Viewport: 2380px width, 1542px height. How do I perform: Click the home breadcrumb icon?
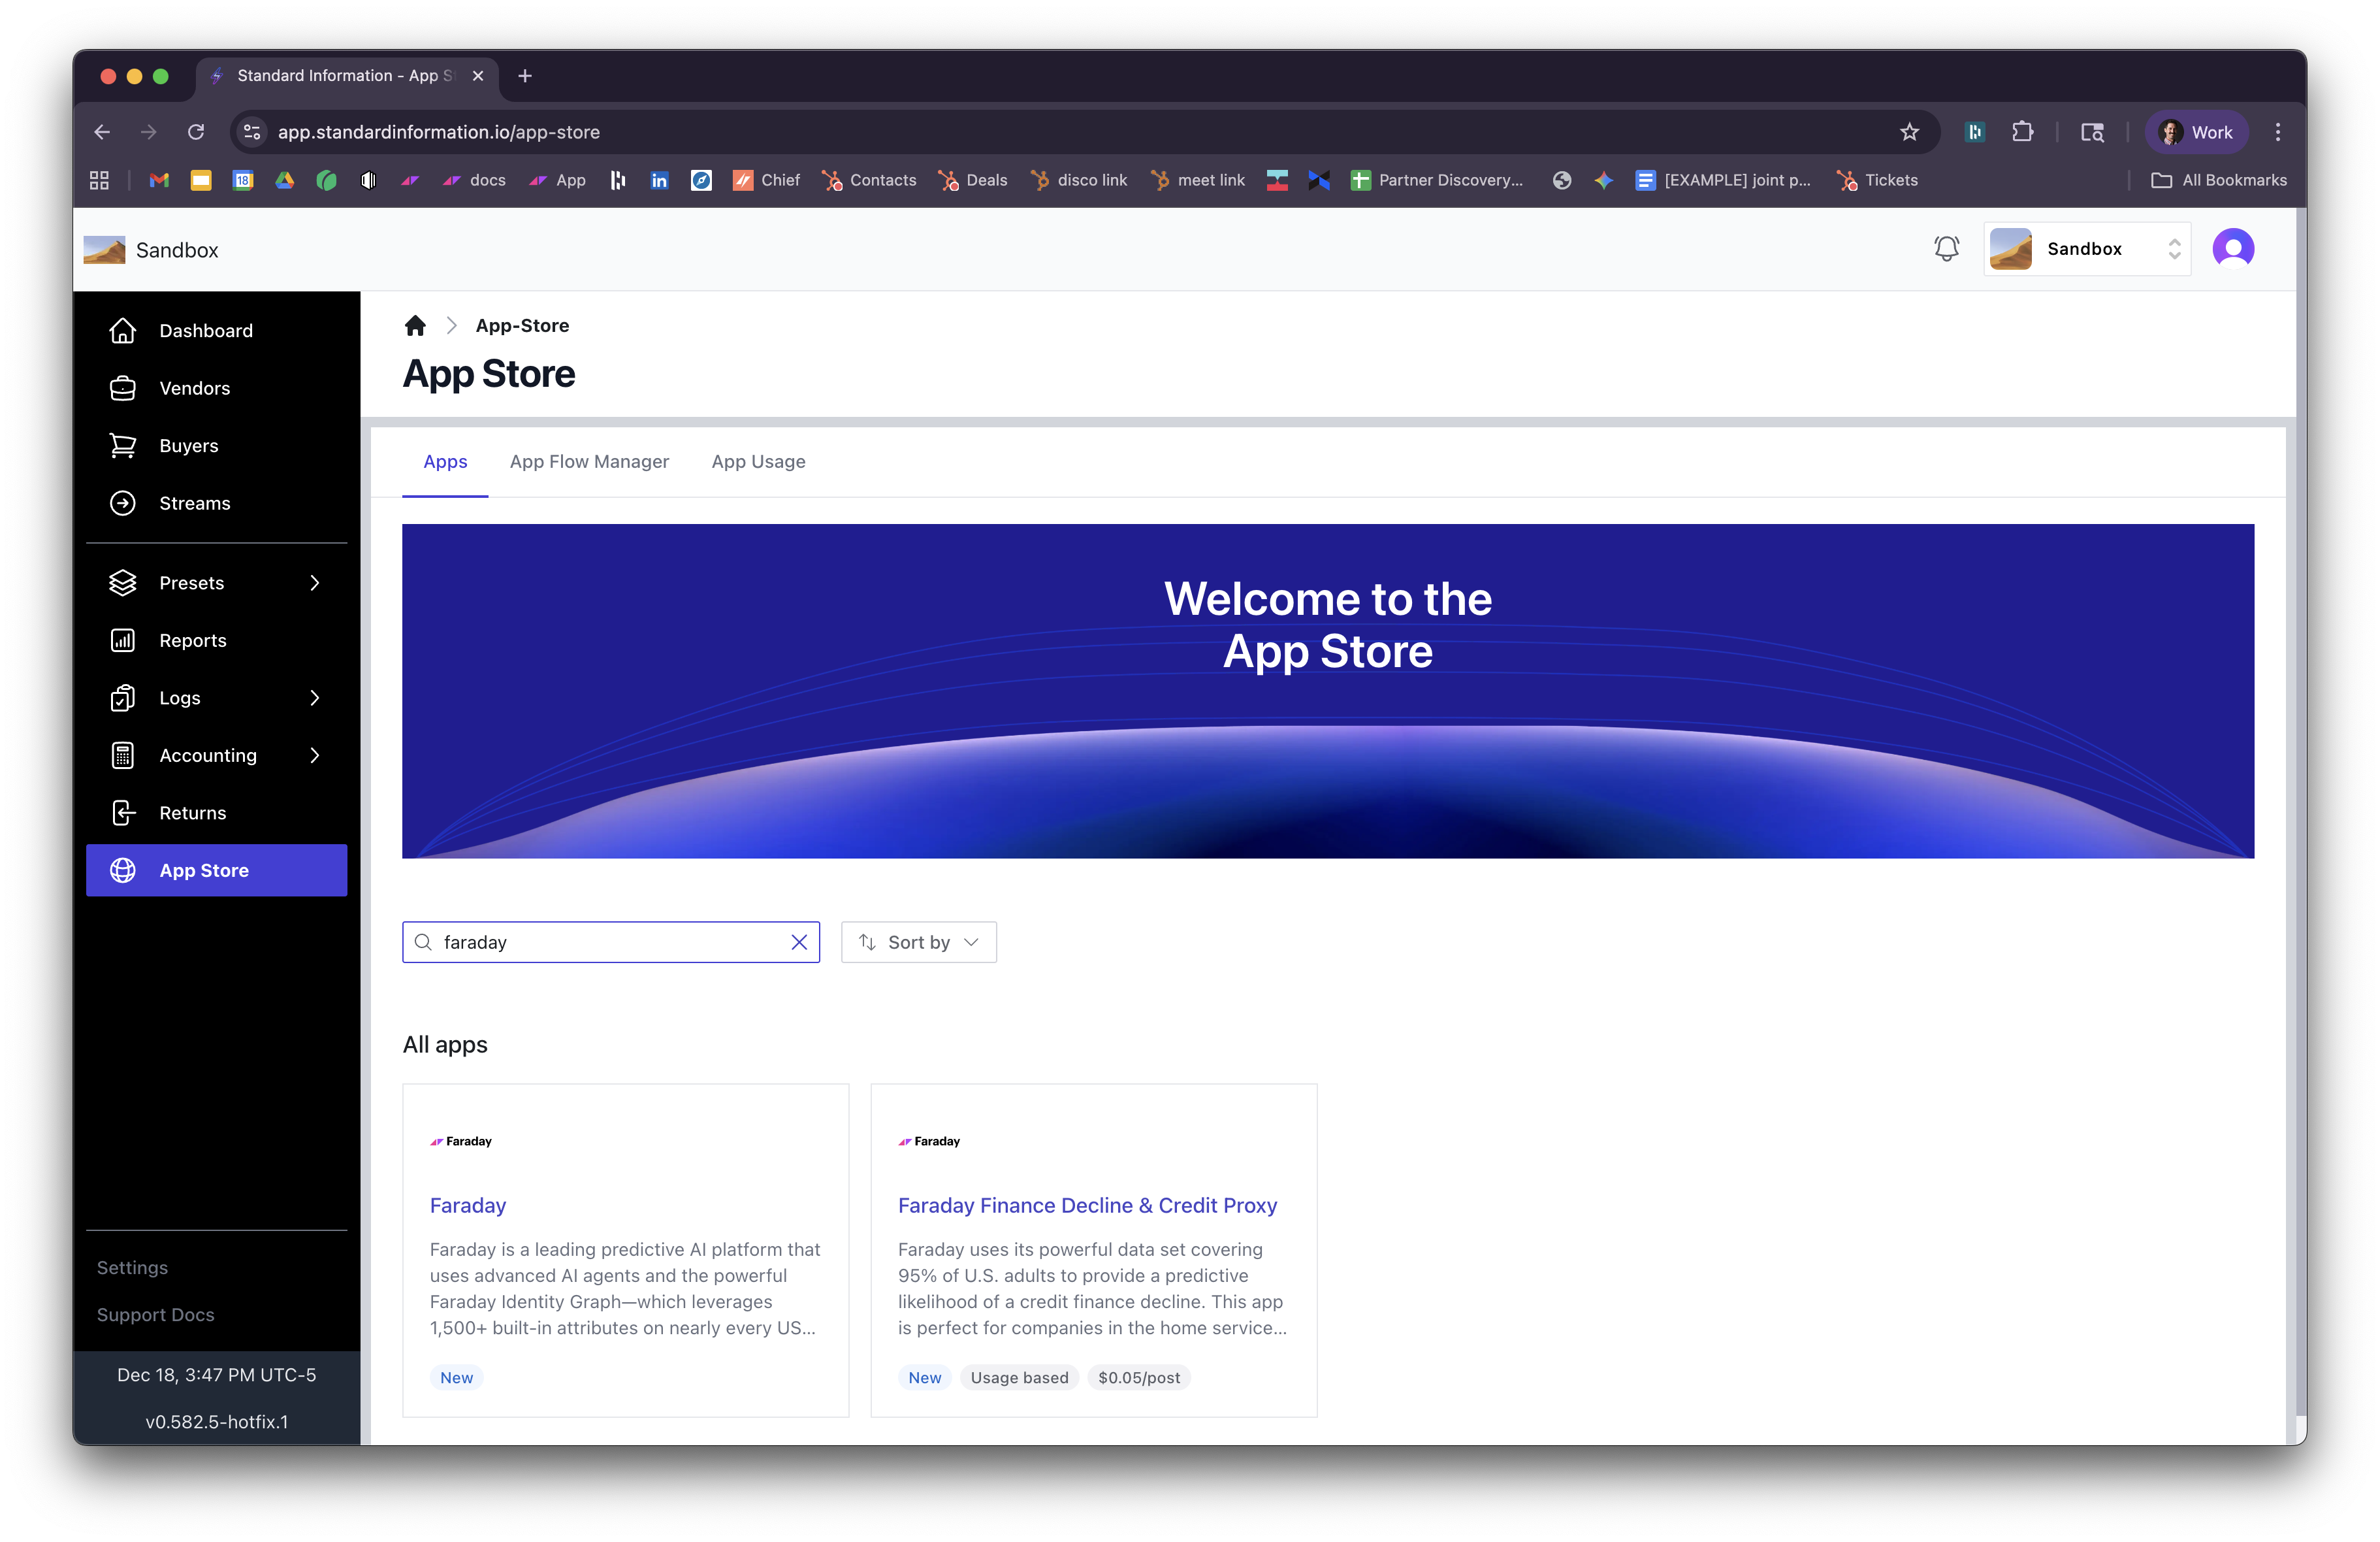coord(416,325)
